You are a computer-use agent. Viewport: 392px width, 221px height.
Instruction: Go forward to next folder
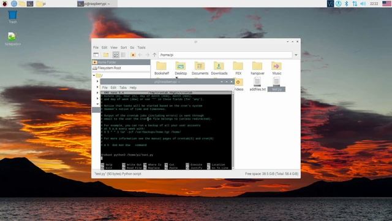click(x=148, y=55)
